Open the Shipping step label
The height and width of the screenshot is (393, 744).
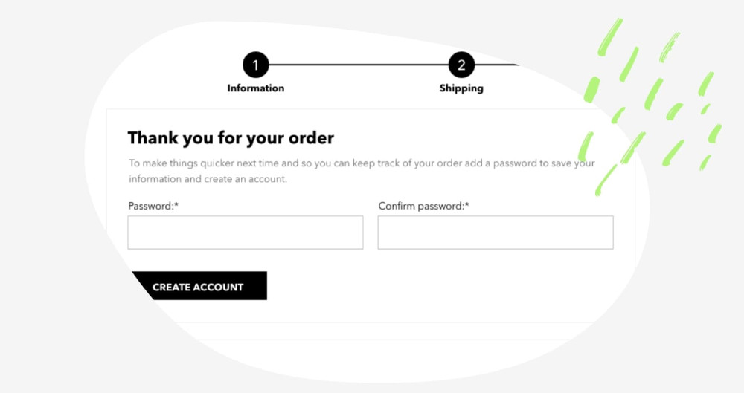point(461,88)
